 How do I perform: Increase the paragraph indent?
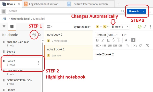tap(120, 45)
